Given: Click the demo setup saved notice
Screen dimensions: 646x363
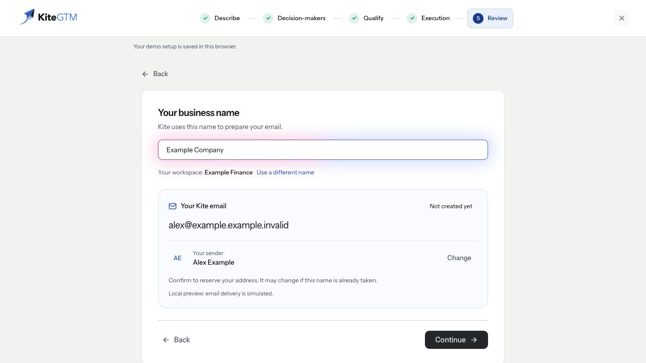Looking at the screenshot, I should point(185,46).
